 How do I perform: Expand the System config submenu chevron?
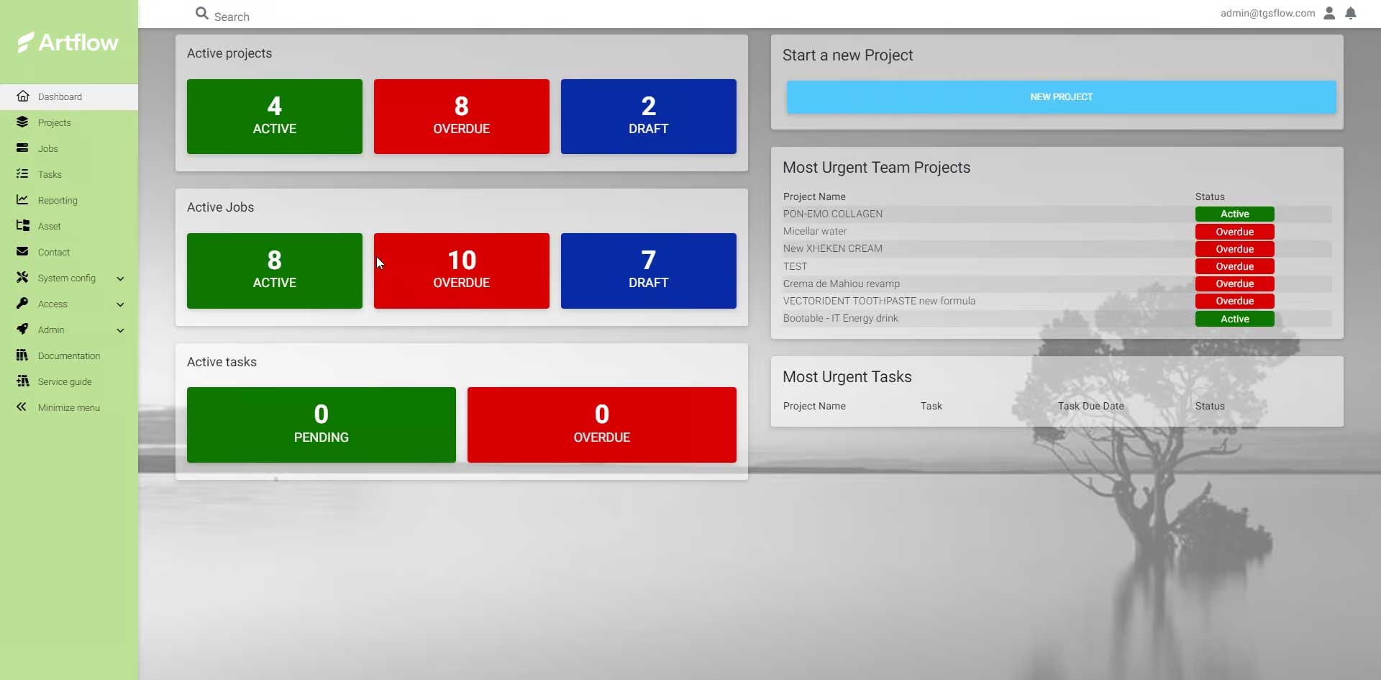(x=120, y=278)
